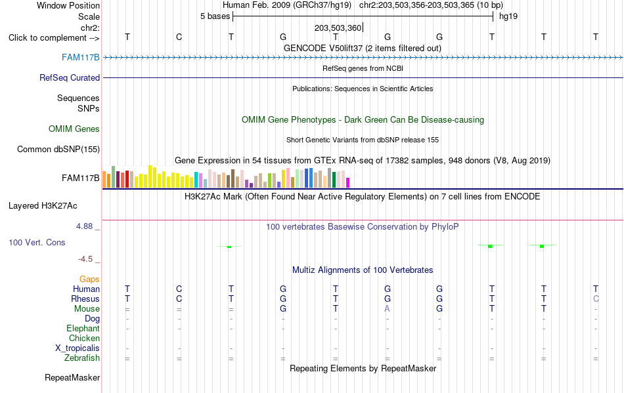Screen dimensions: 624x393
Task: Click the faded C ending the Rhesus row
Action: 596,299
